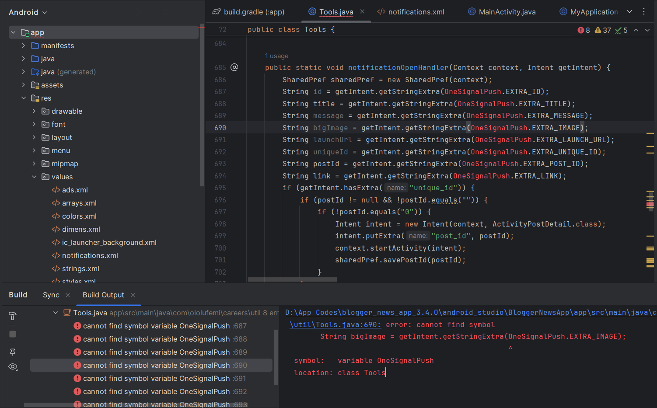Expand the mipmap folder
The width and height of the screenshot is (657, 408).
[34, 164]
